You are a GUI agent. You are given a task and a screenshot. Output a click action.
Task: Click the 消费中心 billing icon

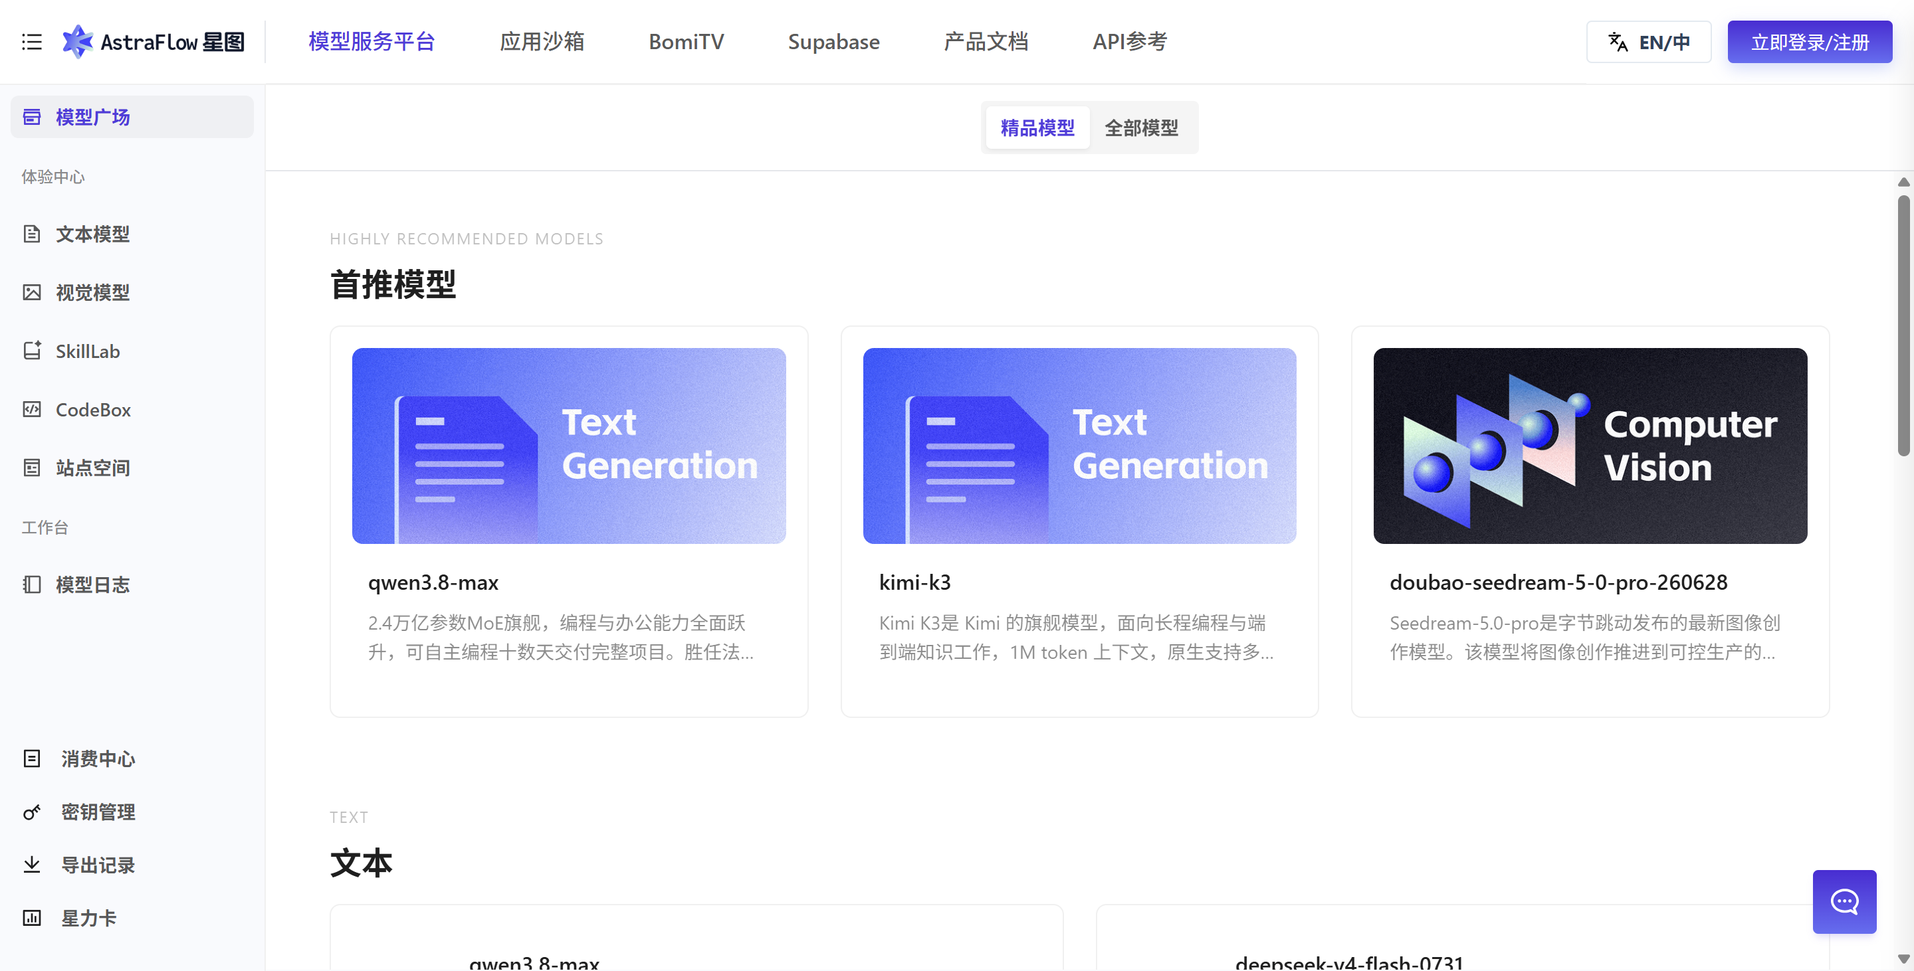click(x=32, y=758)
